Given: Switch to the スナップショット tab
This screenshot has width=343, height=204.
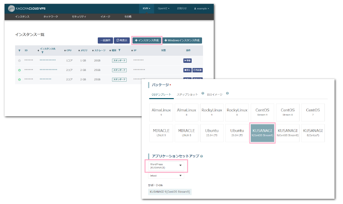Looking at the screenshot, I should [187, 95].
